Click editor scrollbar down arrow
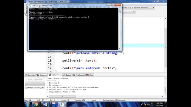The height and width of the screenshot is (107, 191). [165, 71]
